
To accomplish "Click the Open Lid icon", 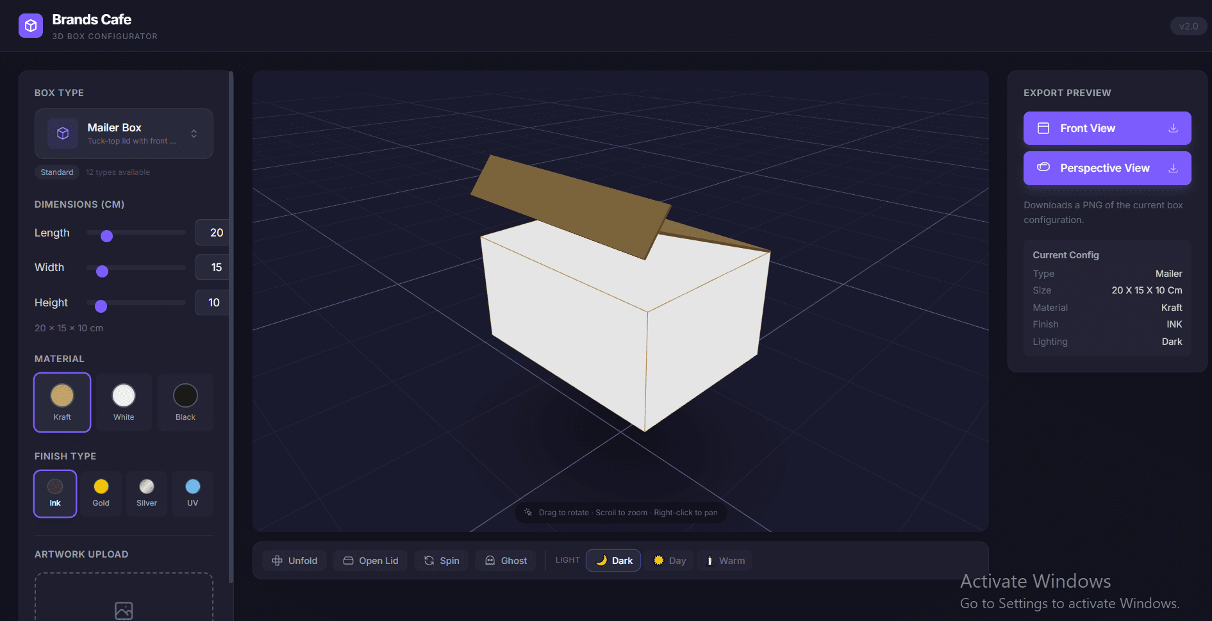I will [x=349, y=560].
